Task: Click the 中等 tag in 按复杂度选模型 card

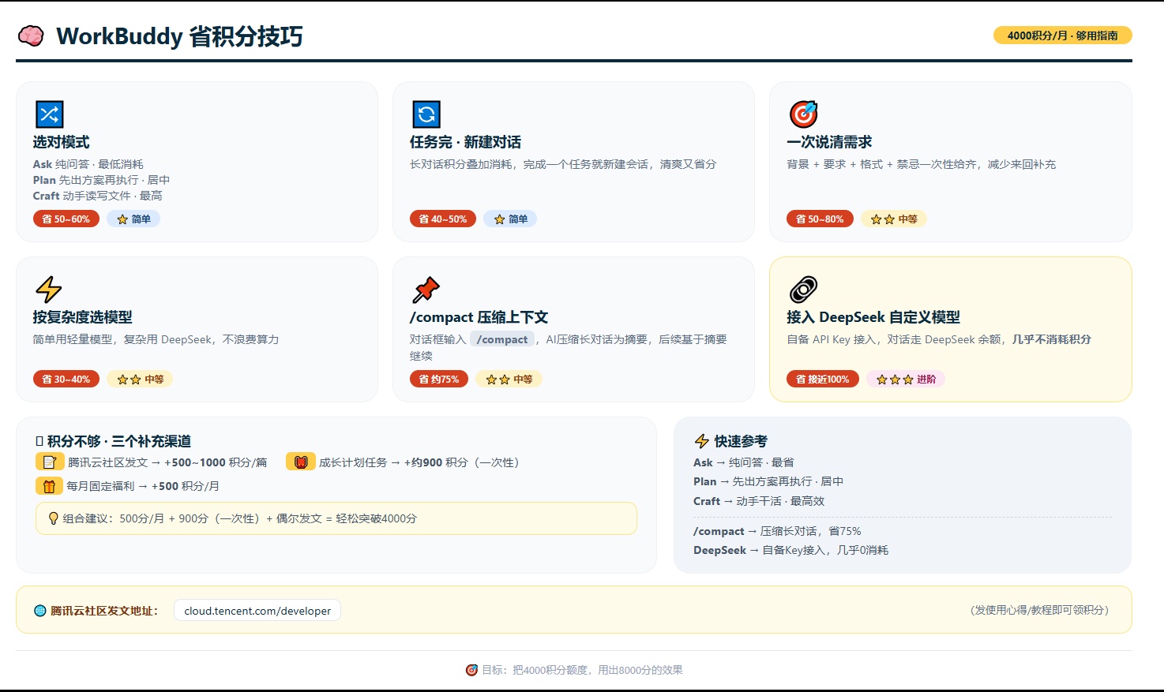Action: coord(140,380)
